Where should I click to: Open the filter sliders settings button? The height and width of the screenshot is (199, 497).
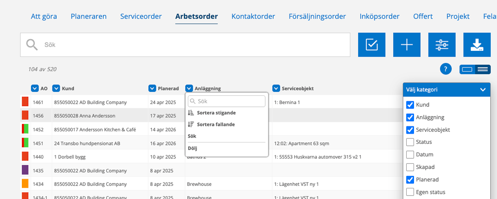[442, 45]
